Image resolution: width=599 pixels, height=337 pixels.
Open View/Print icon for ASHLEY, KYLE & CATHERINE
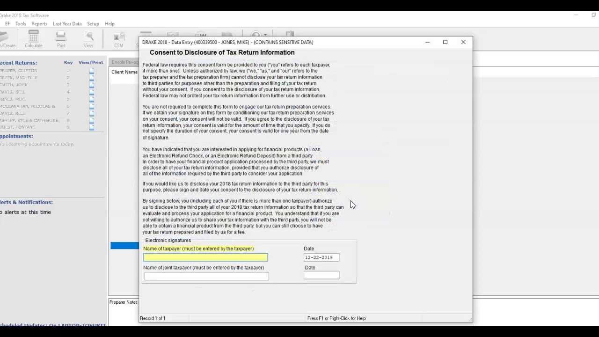(92, 120)
